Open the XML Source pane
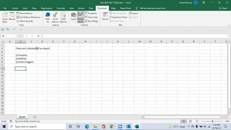 coord(105,16)
